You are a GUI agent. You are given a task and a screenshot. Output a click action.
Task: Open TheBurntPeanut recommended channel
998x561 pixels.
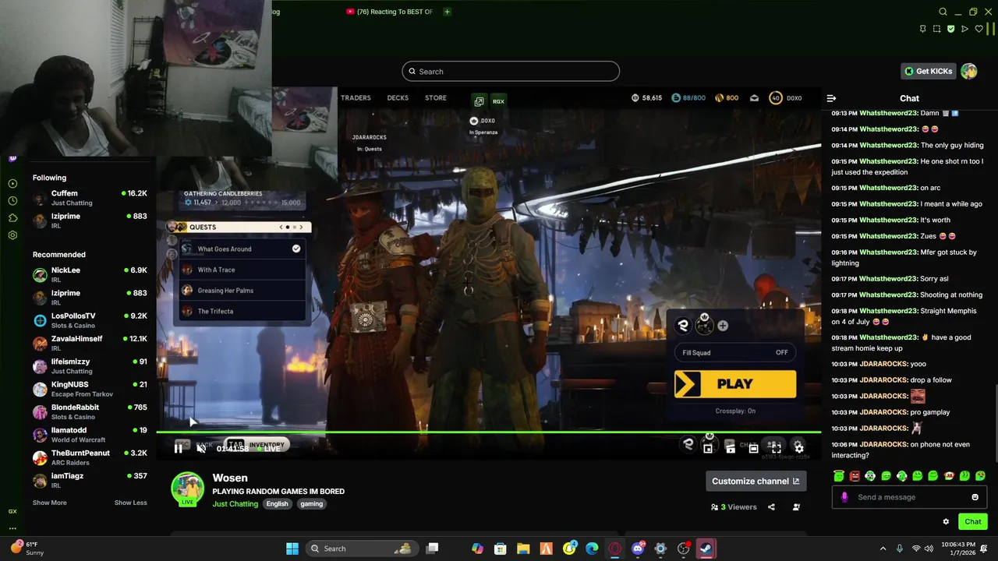click(x=90, y=457)
